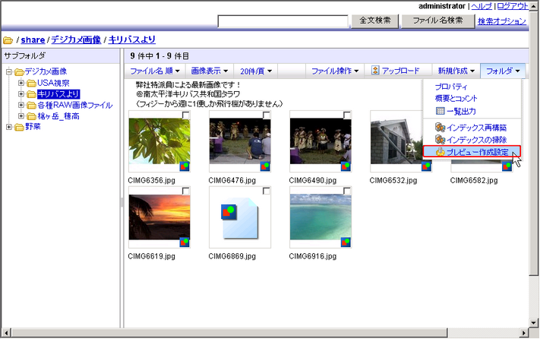540x339 pixels.
Task: Open the CIMG6619.jpg sunset thumbnail
Action: point(159,217)
